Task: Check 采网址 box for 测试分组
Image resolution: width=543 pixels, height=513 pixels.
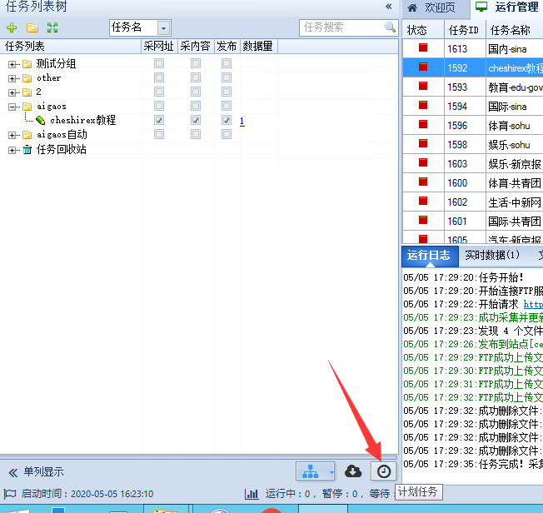Action: (x=159, y=63)
